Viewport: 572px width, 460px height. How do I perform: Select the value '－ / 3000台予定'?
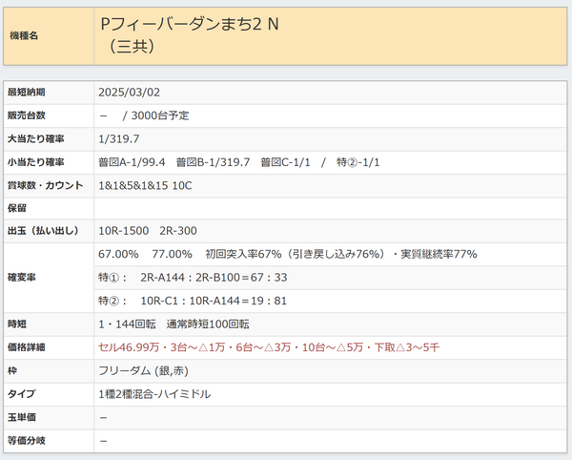coord(144,115)
